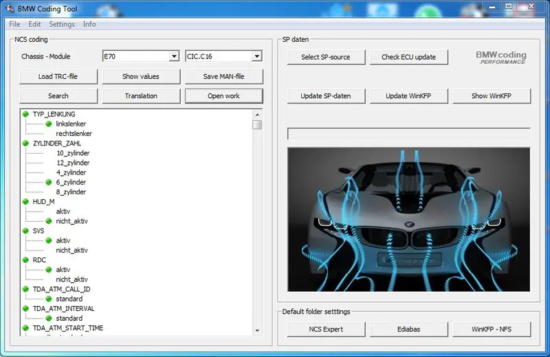
Task: Click Save MAN-file button
Action: [224, 76]
